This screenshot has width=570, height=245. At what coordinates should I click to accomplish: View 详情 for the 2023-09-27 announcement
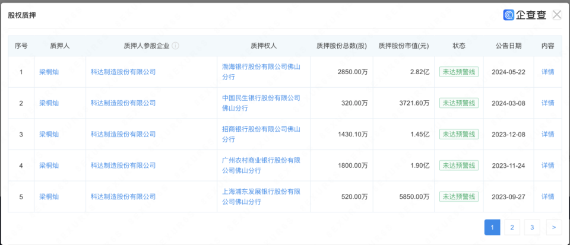(x=548, y=197)
